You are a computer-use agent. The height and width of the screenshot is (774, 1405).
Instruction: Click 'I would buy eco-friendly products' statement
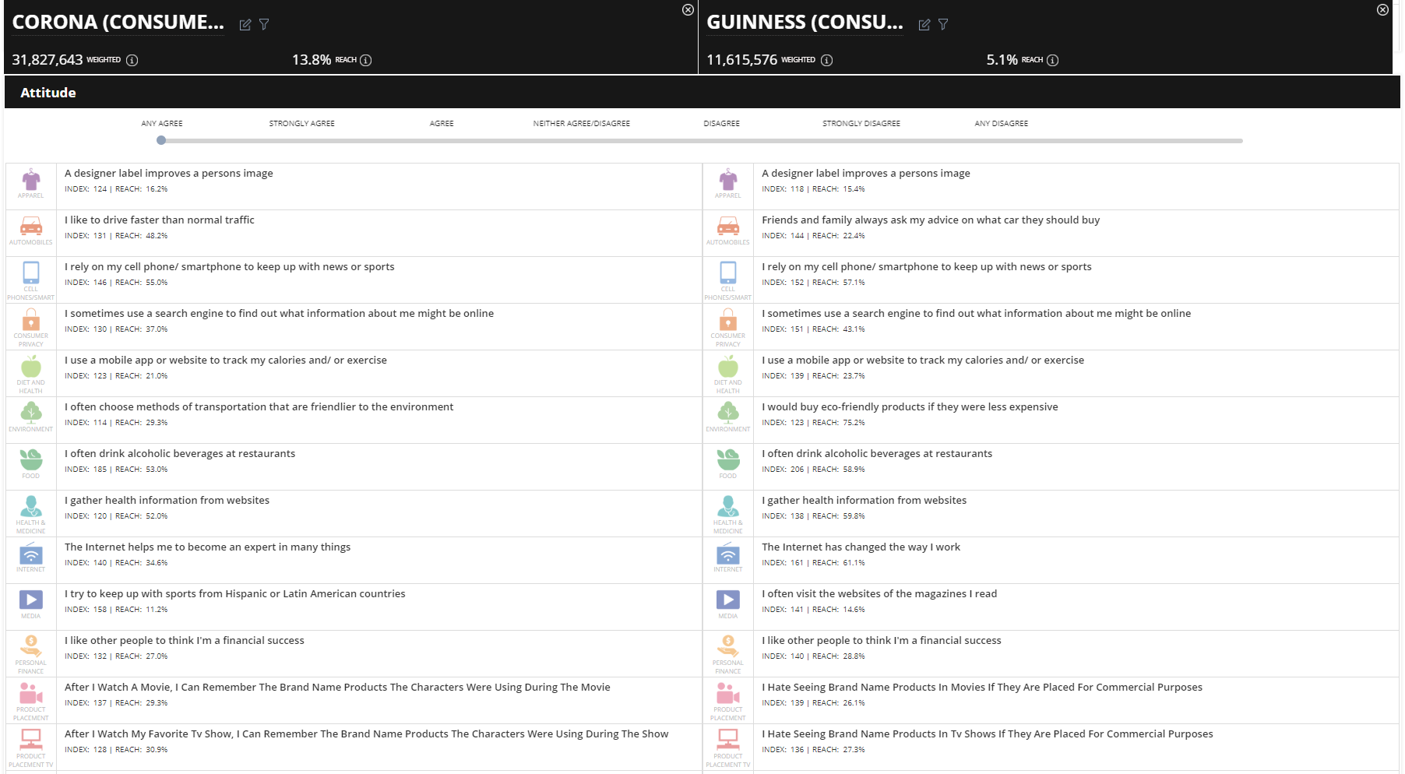(x=910, y=407)
